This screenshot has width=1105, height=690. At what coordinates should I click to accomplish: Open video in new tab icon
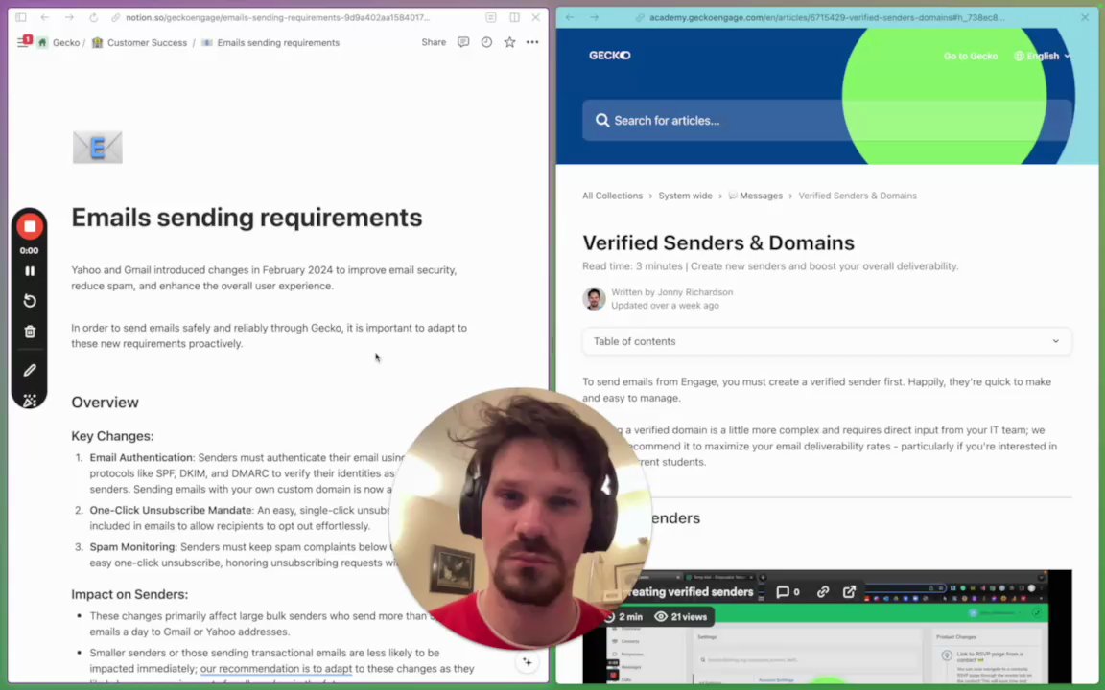[849, 592]
